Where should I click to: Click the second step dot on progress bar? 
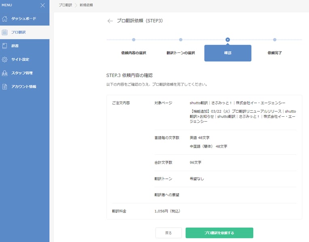[x=181, y=40]
